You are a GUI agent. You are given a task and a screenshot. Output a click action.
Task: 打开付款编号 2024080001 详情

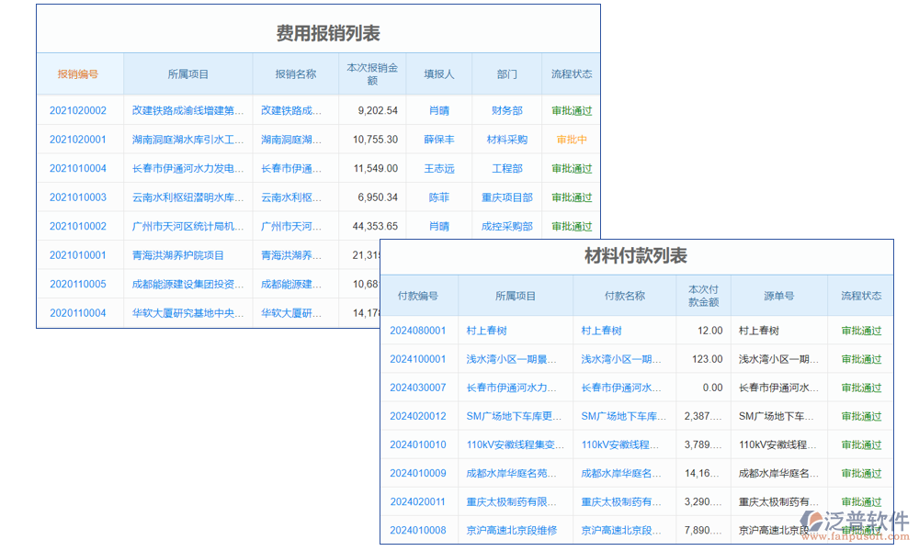click(x=420, y=331)
